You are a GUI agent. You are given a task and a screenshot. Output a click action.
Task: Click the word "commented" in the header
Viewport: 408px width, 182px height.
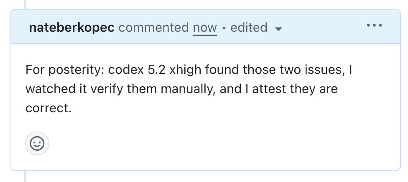click(153, 28)
